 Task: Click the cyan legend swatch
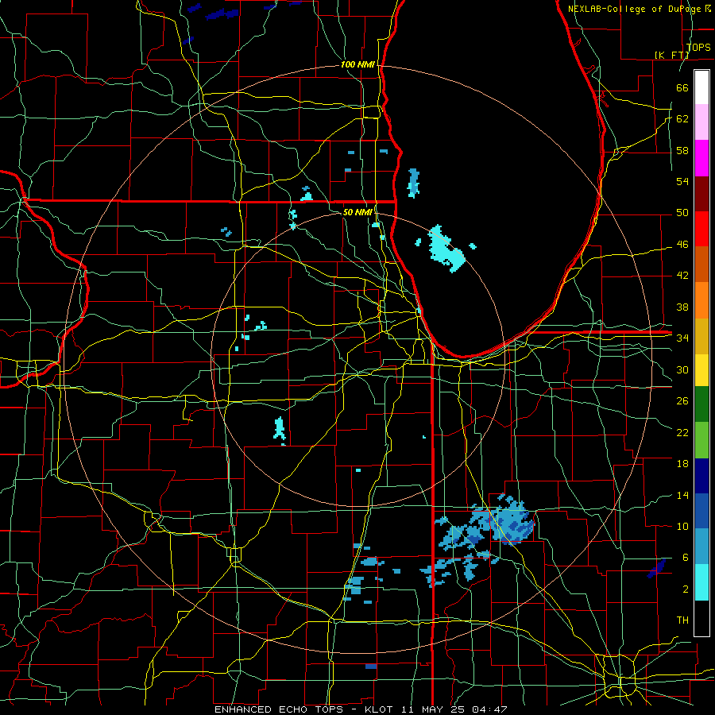(x=701, y=582)
